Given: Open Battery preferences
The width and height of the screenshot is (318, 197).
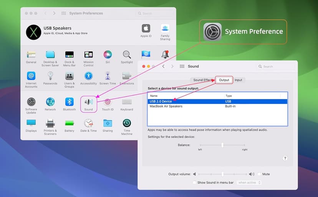Looking at the screenshot, I should 70,123.
